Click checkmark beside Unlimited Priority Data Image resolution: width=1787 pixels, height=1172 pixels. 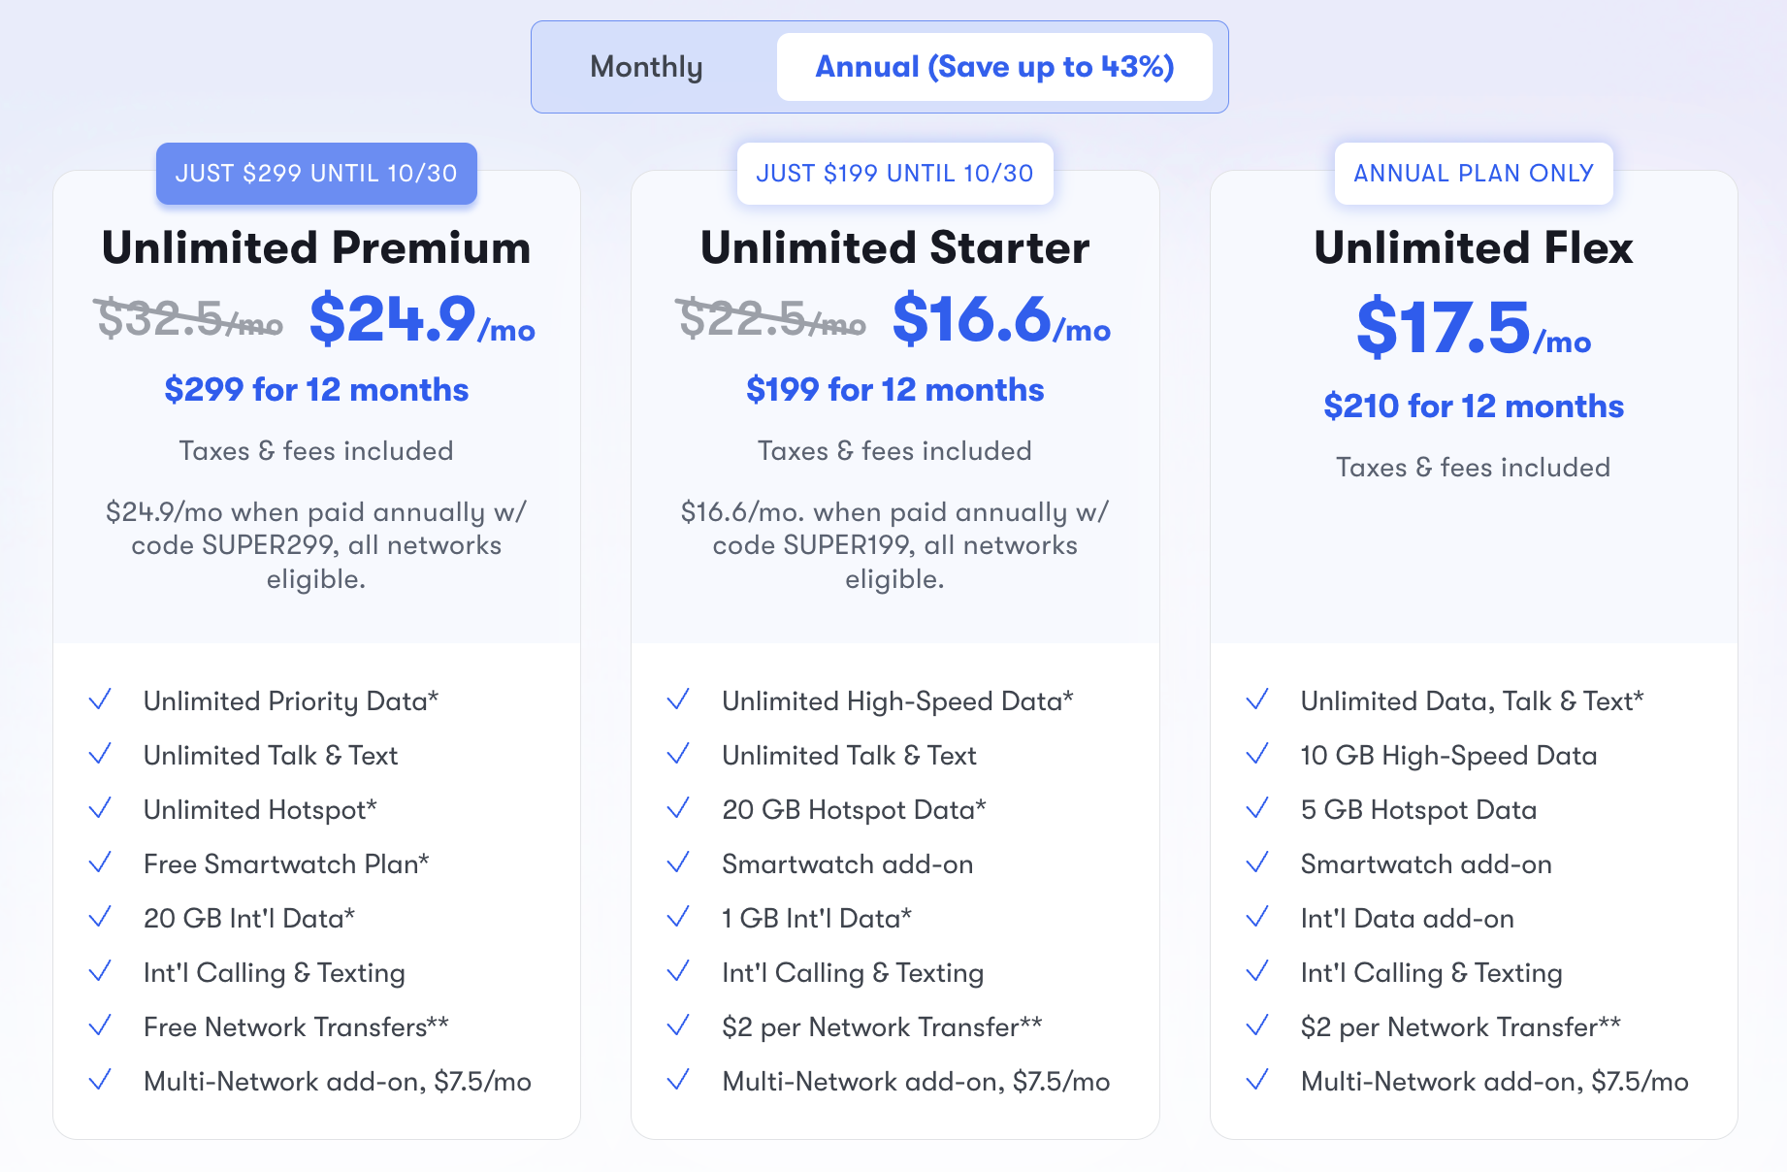(x=100, y=700)
